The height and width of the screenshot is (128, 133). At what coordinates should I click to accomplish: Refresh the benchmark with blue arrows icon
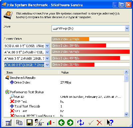click(x=80, y=122)
